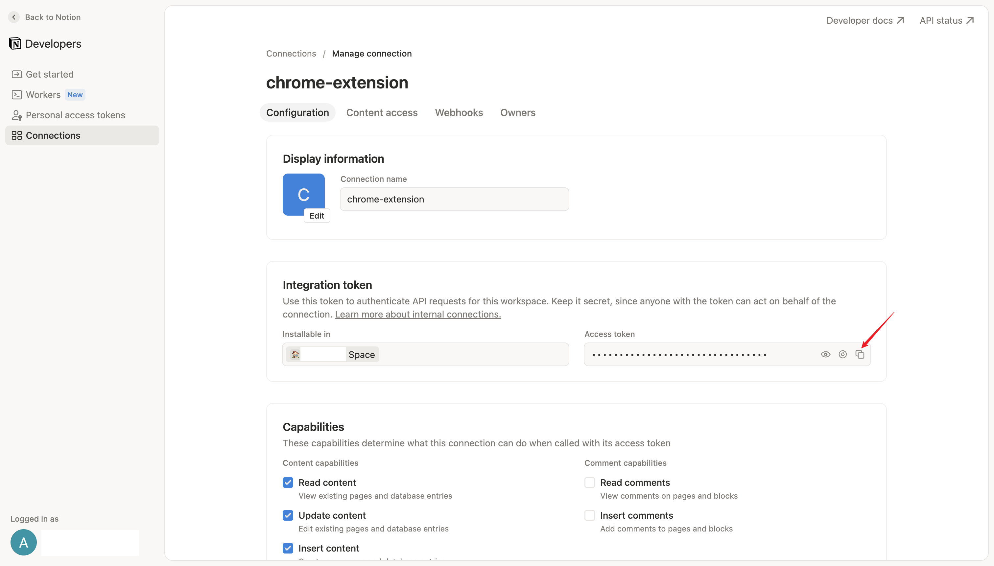Viewport: 994px width, 566px height.
Task: Open the Developer docs link
Action: [865, 20]
